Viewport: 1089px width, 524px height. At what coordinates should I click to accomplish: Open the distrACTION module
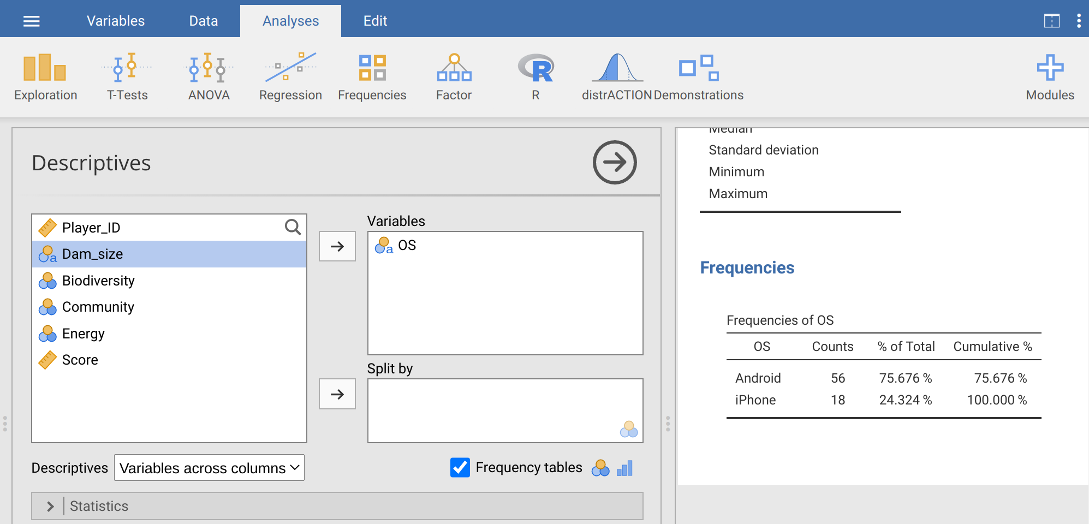(x=617, y=78)
